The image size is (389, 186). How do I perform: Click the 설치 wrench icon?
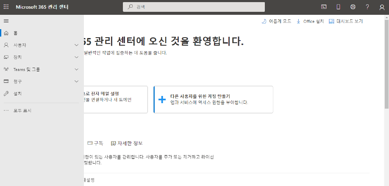tap(6, 93)
